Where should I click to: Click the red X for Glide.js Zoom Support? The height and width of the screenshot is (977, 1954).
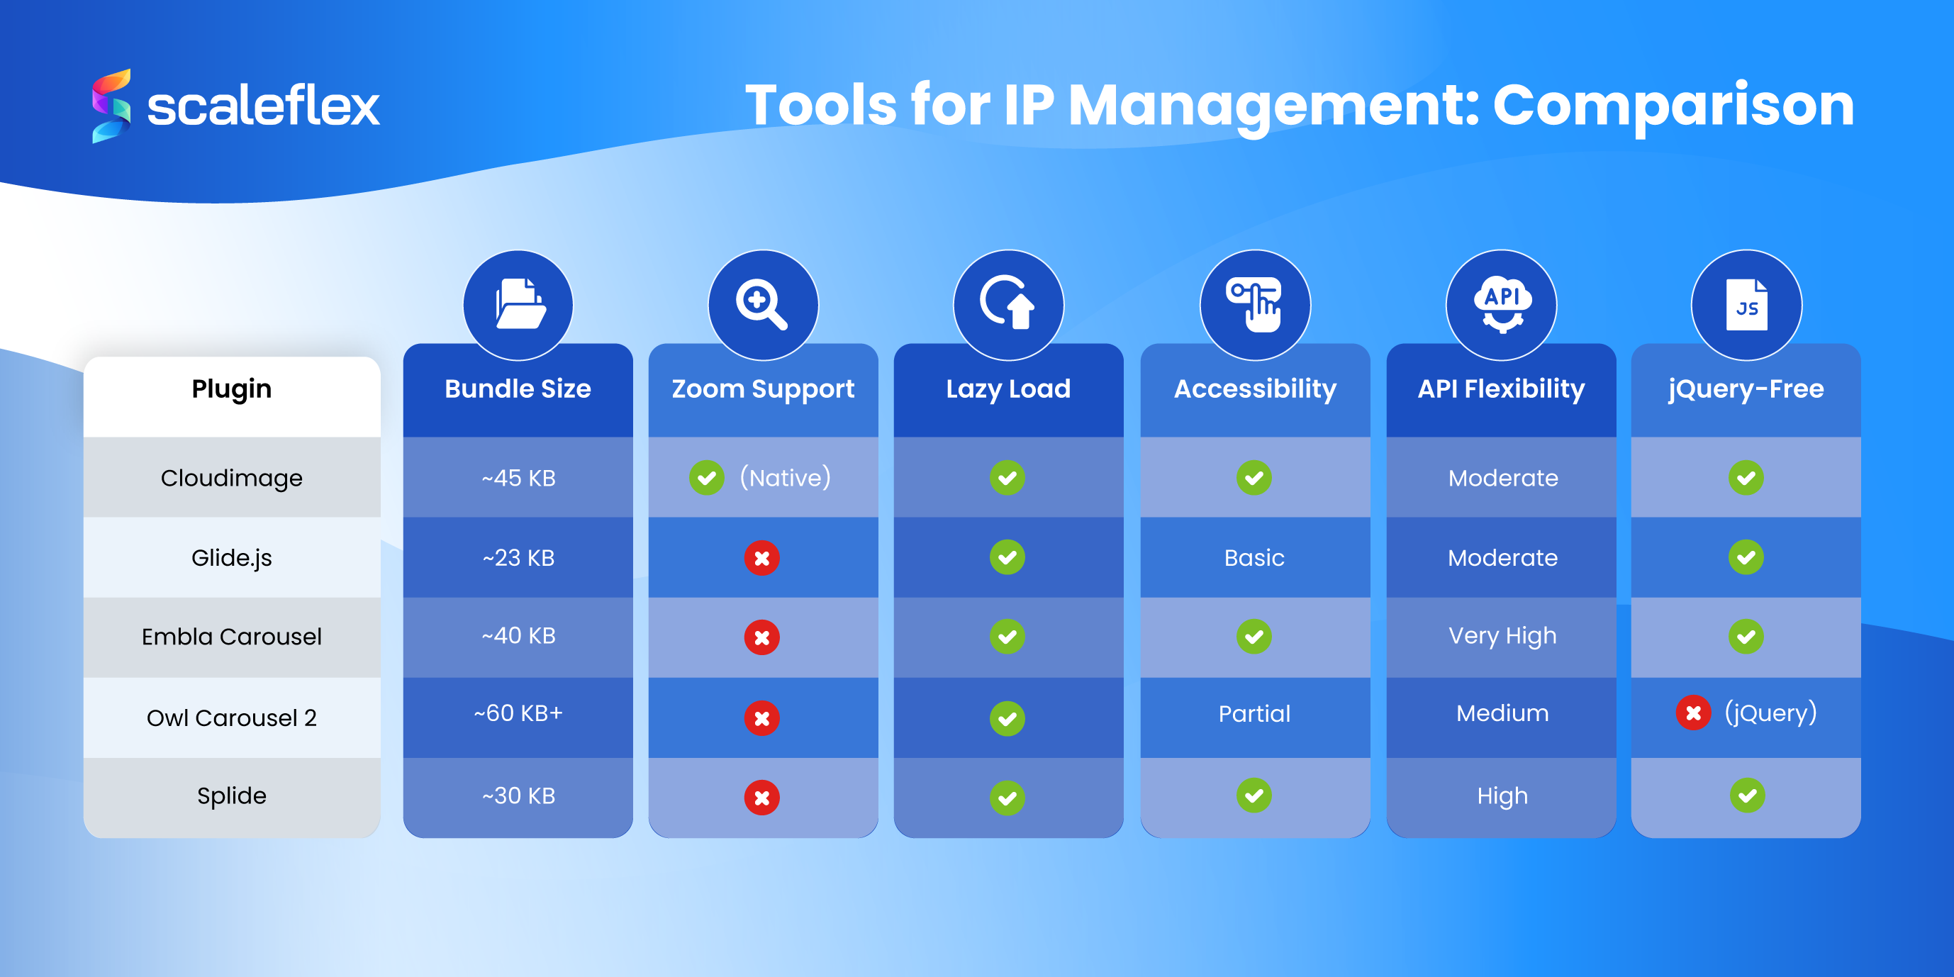tap(762, 557)
